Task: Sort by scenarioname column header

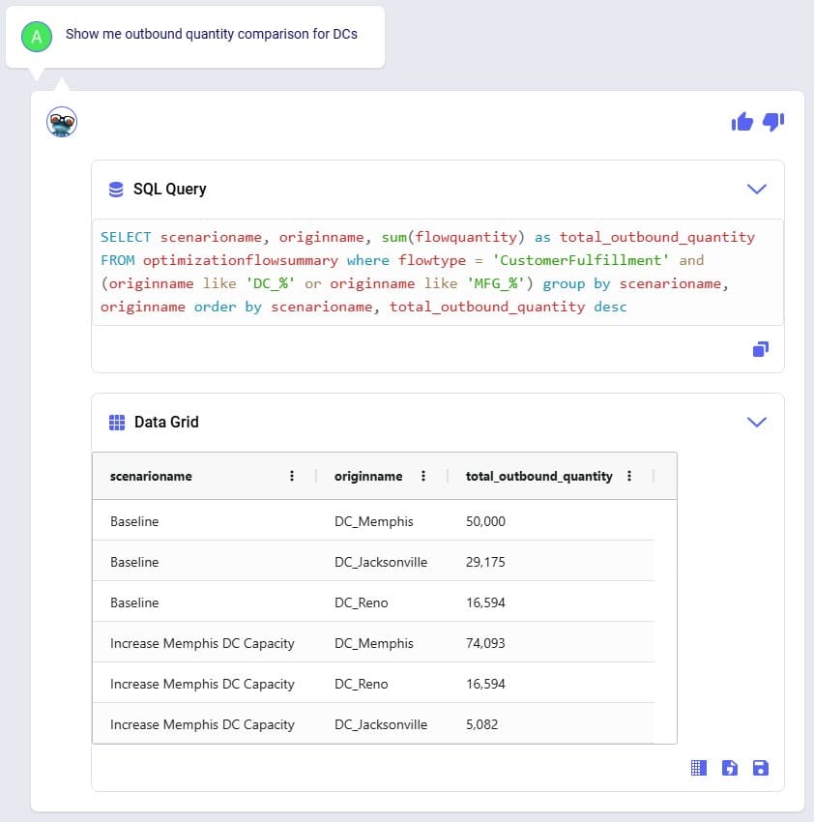Action: 151,476
